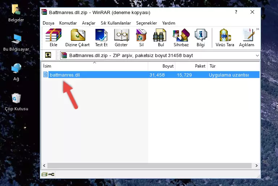This screenshot has width=278, height=186.
Task: Click the Açıklama comment icon
Action: [247, 38]
